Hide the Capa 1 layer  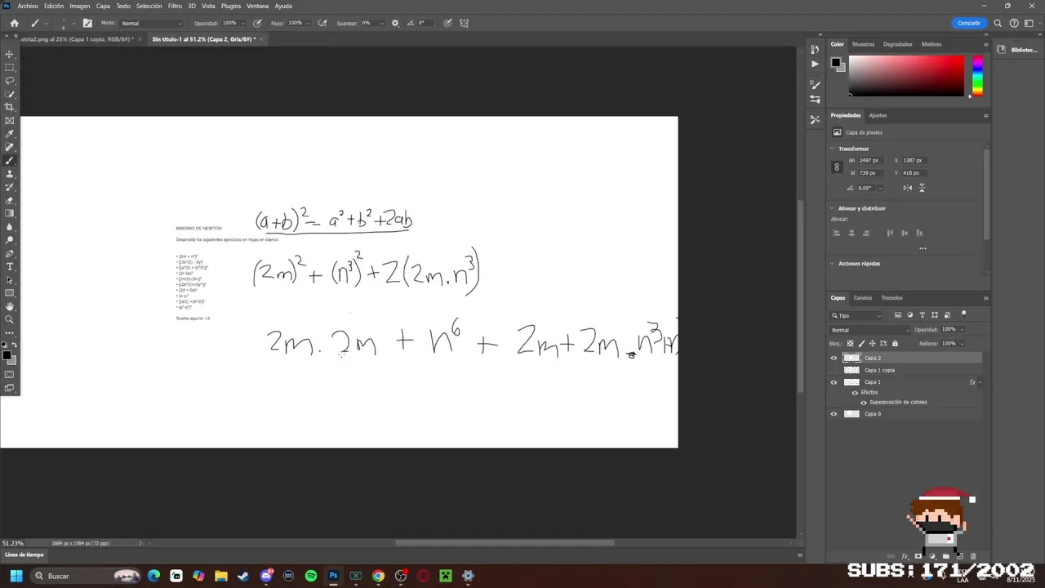tap(834, 382)
